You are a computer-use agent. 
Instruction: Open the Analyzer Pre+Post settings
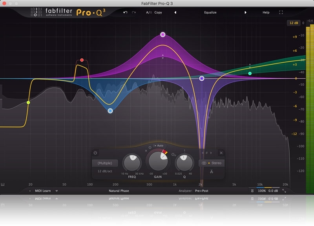(201, 191)
